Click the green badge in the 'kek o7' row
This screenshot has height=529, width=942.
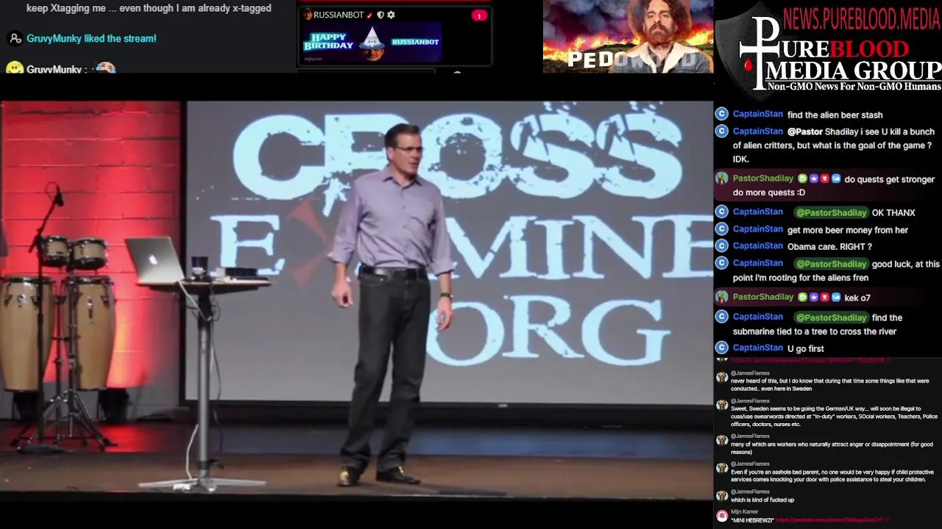click(803, 297)
